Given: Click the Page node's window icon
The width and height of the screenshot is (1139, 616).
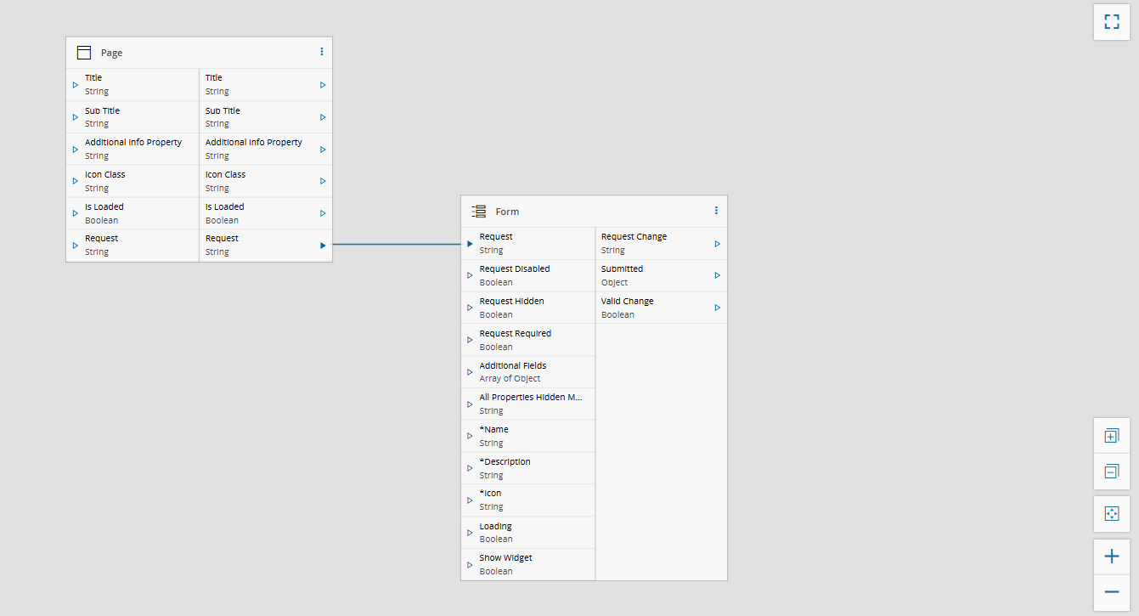Looking at the screenshot, I should [83, 53].
